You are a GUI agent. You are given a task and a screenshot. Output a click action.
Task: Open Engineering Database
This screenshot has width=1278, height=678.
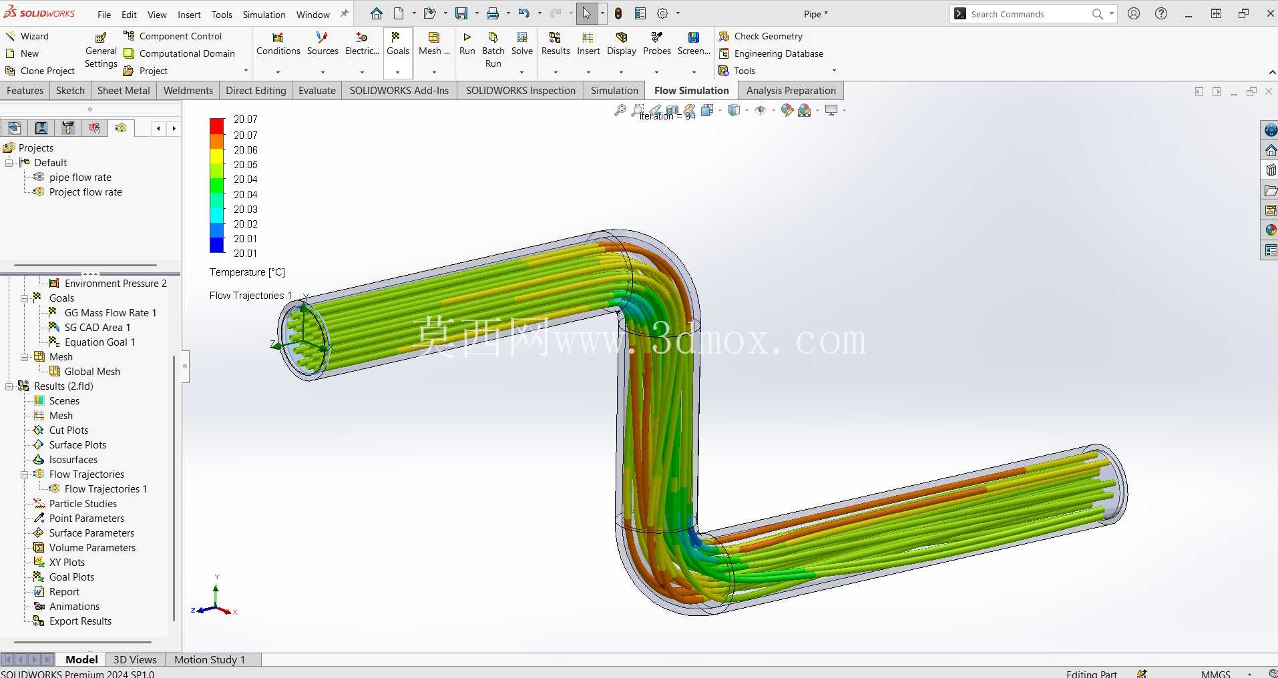771,53
